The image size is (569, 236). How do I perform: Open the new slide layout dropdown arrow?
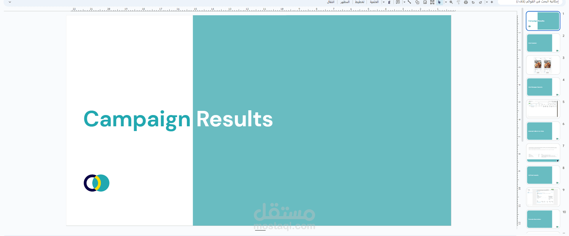(487, 2)
